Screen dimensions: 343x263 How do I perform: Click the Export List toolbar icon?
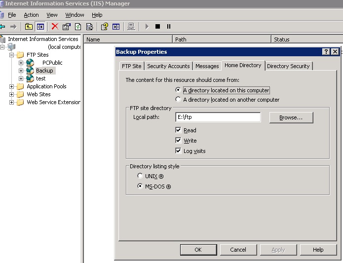tap(90, 27)
